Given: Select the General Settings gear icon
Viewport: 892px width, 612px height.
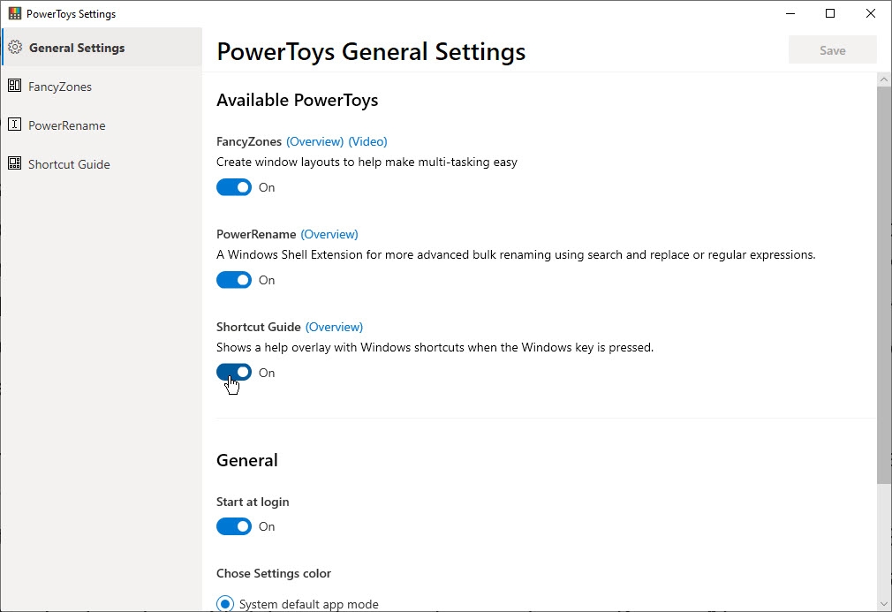Looking at the screenshot, I should click(x=15, y=47).
